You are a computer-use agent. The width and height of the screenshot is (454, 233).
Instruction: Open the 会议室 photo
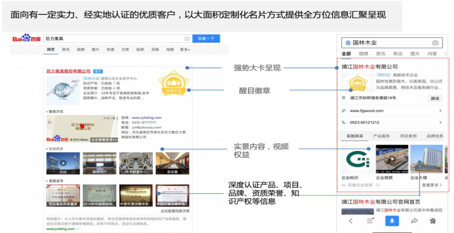click(172, 163)
